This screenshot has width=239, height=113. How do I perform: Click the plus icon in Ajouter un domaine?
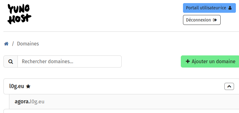pos(188,61)
